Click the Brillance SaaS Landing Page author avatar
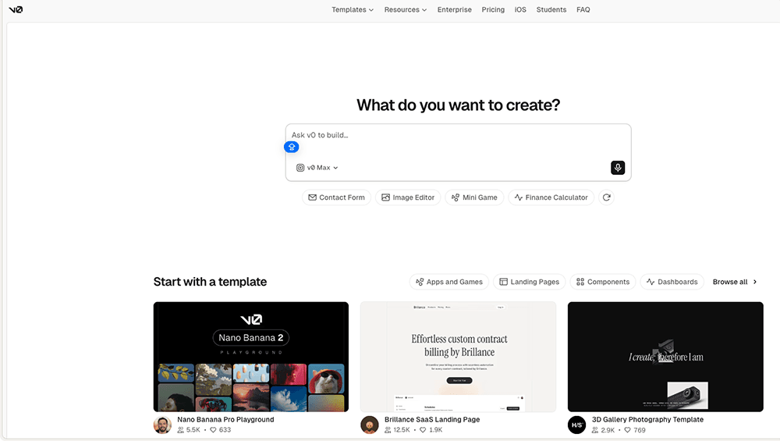Viewport: 780px width, 441px height. point(370,425)
